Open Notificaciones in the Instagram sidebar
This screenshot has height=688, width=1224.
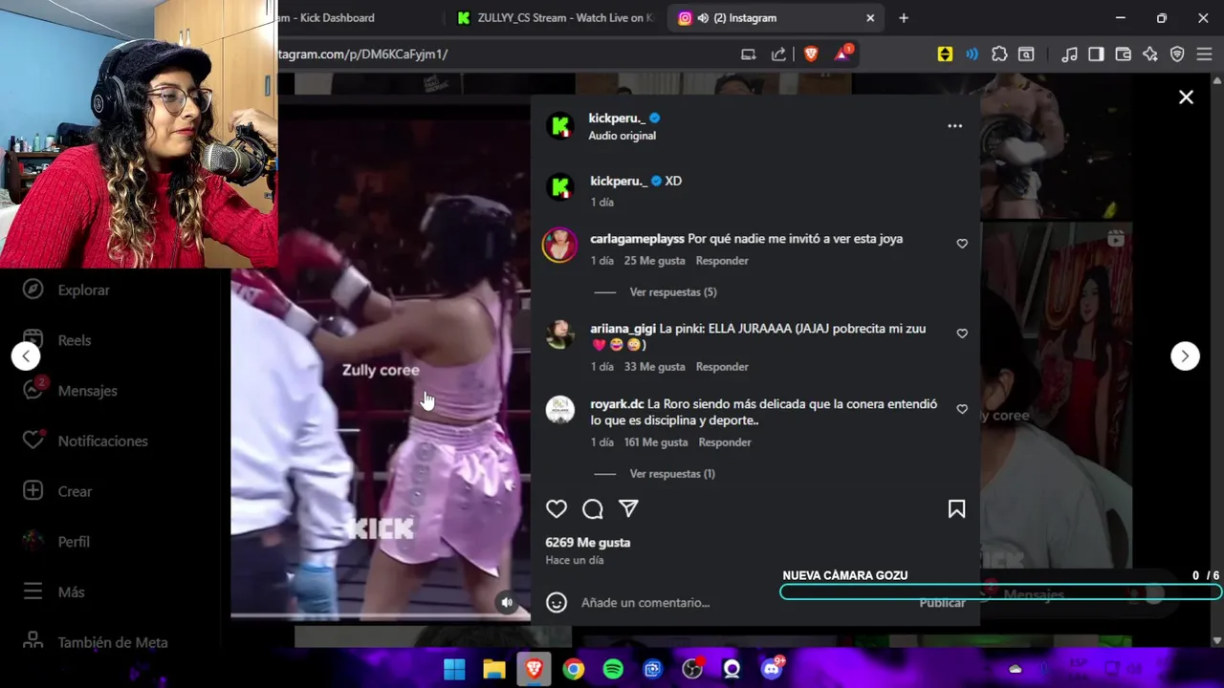pyautogui.click(x=85, y=441)
